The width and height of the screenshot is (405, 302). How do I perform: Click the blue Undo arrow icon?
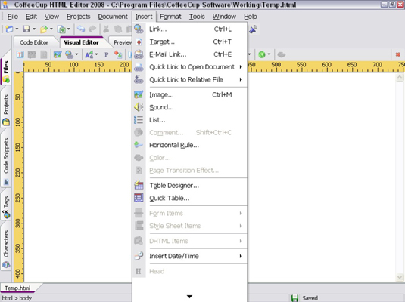(x=81, y=29)
